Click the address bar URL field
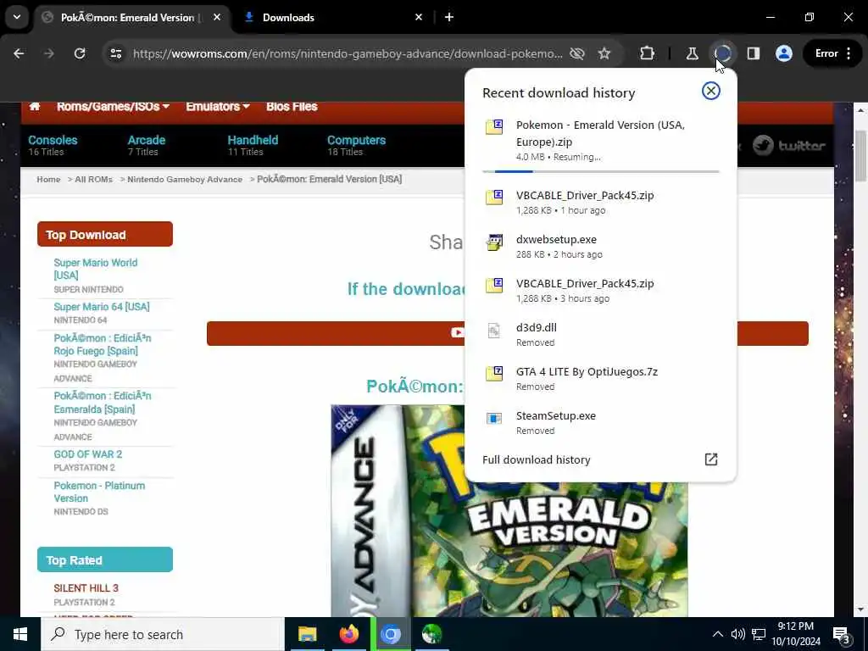 [x=348, y=53]
